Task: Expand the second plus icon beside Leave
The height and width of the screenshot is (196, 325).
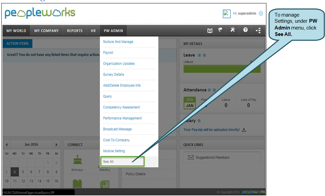Action: [204, 55]
